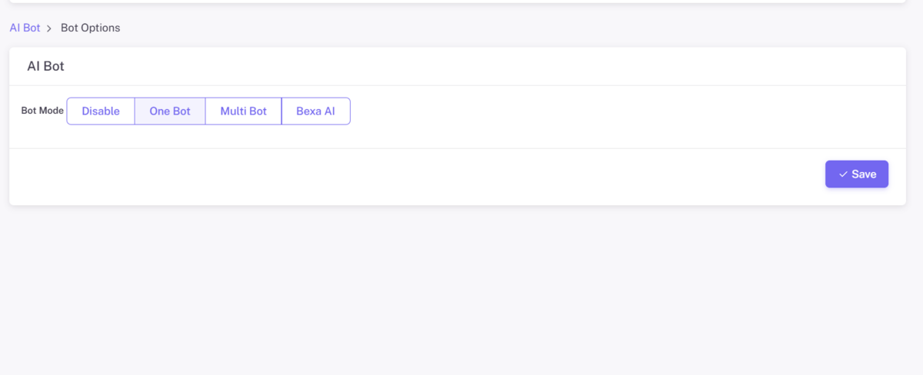Choose One Bot mode

[170, 111]
